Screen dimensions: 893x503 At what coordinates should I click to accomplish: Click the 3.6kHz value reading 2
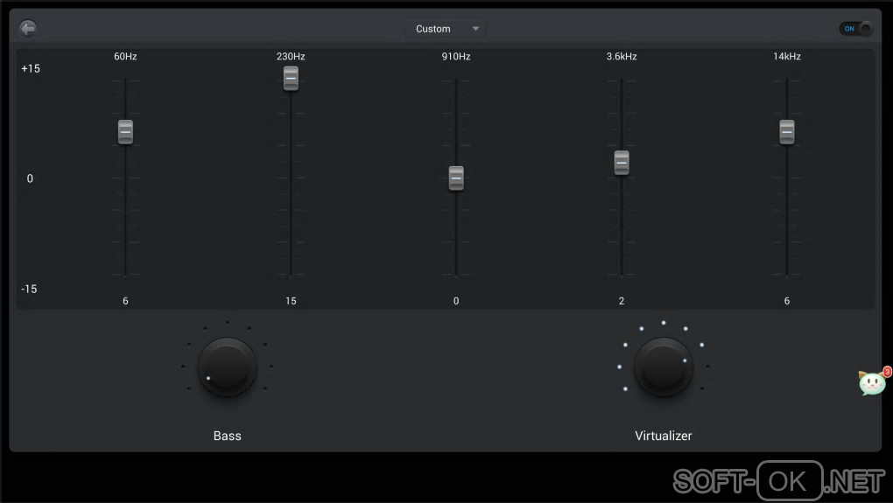(622, 301)
